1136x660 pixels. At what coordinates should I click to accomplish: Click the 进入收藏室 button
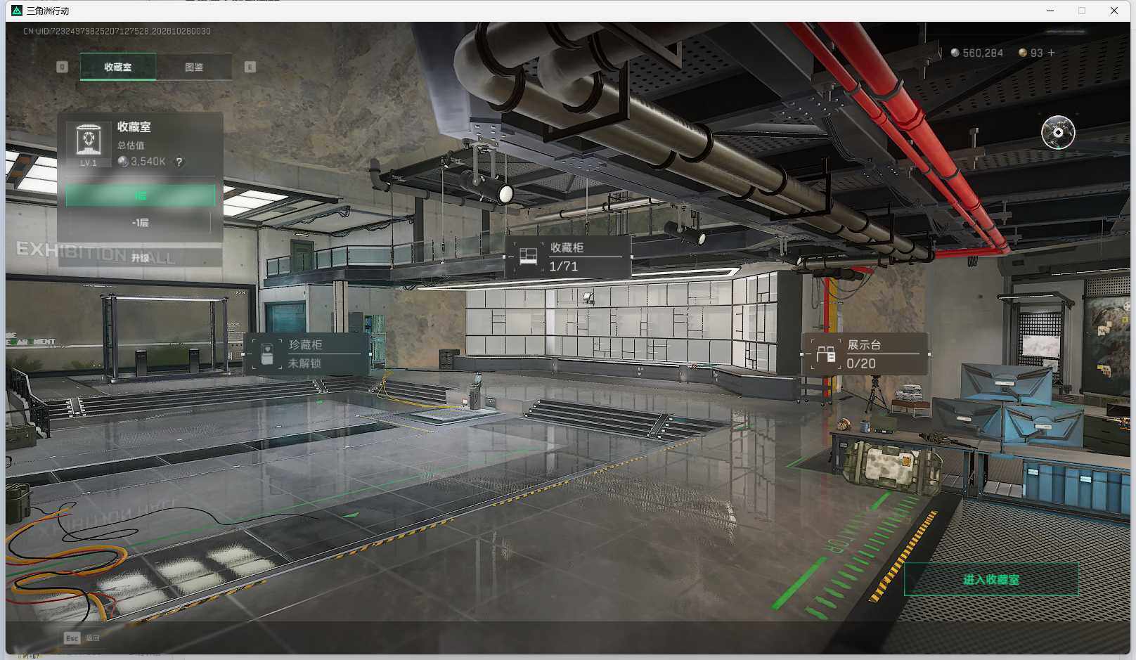[991, 579]
